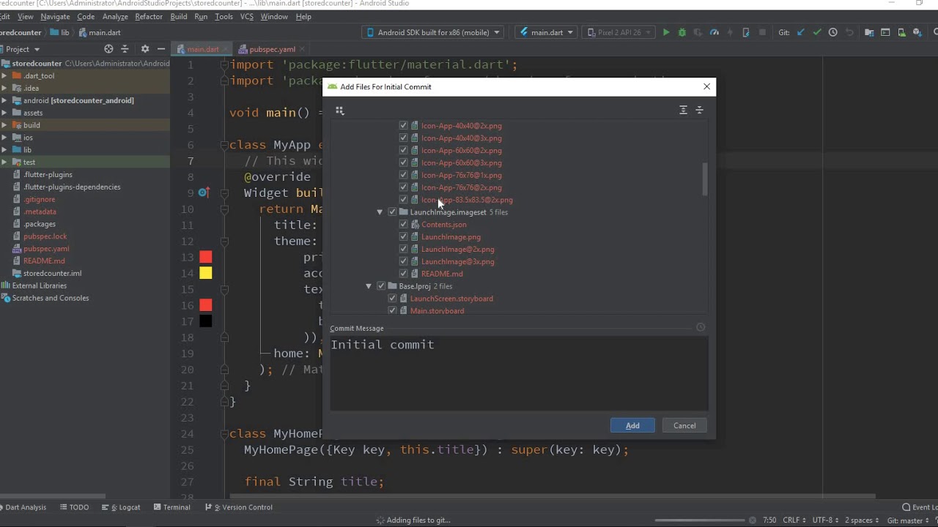Viewport: 938px width, 527px height.
Task: Collapse the Base.lproj folder node
Action: [369, 286]
